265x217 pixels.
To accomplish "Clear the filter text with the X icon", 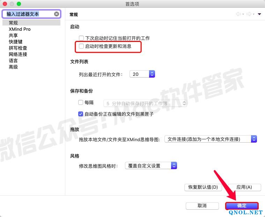I will click(57, 14).
